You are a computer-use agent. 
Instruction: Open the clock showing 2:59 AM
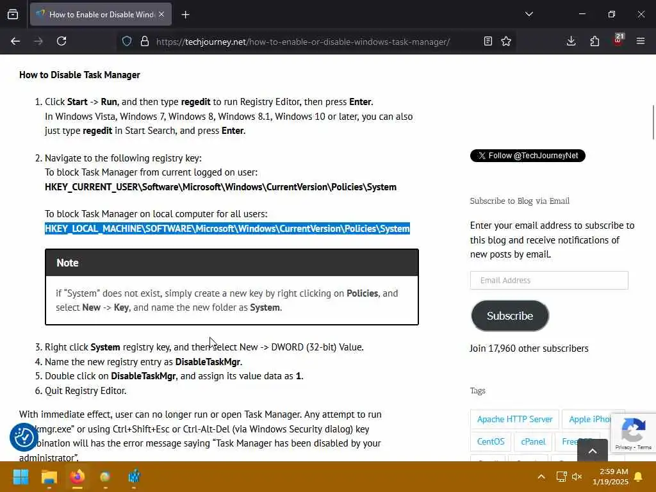tap(611, 477)
